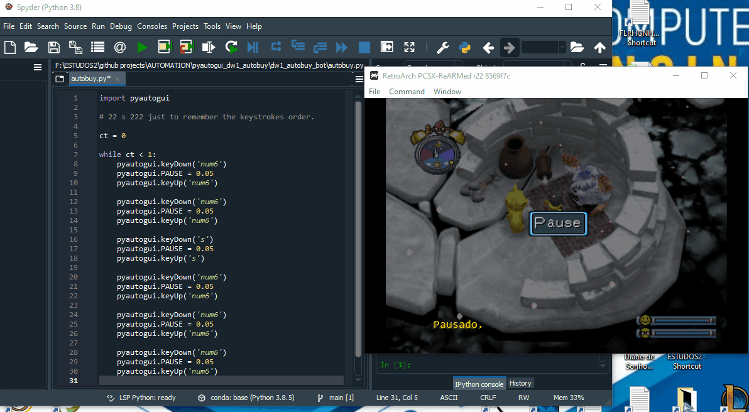The width and height of the screenshot is (749, 412).
Task: Click the Save all files icon
Action: tap(75, 47)
